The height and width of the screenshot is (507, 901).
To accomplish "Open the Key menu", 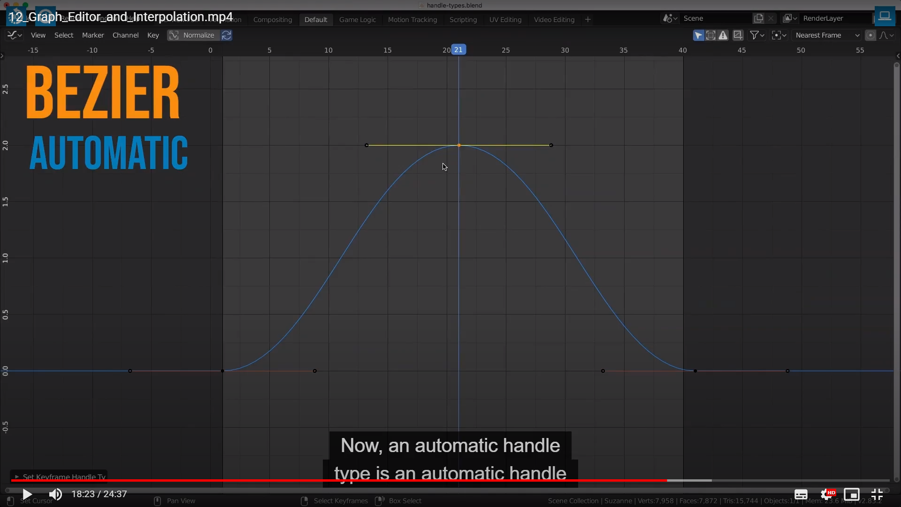I will click(x=153, y=35).
